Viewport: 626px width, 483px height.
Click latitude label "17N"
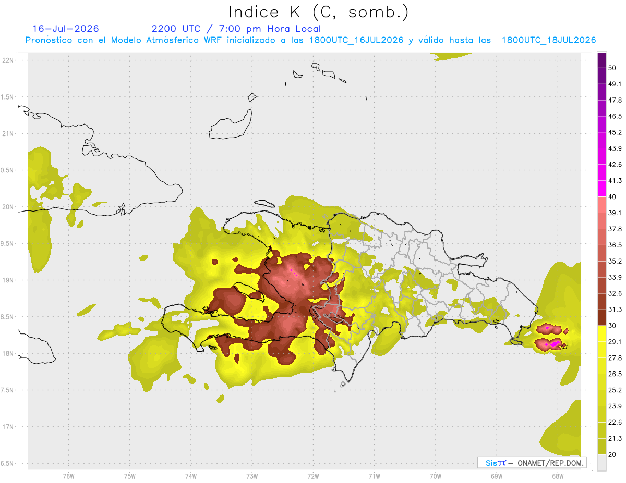tap(8, 427)
